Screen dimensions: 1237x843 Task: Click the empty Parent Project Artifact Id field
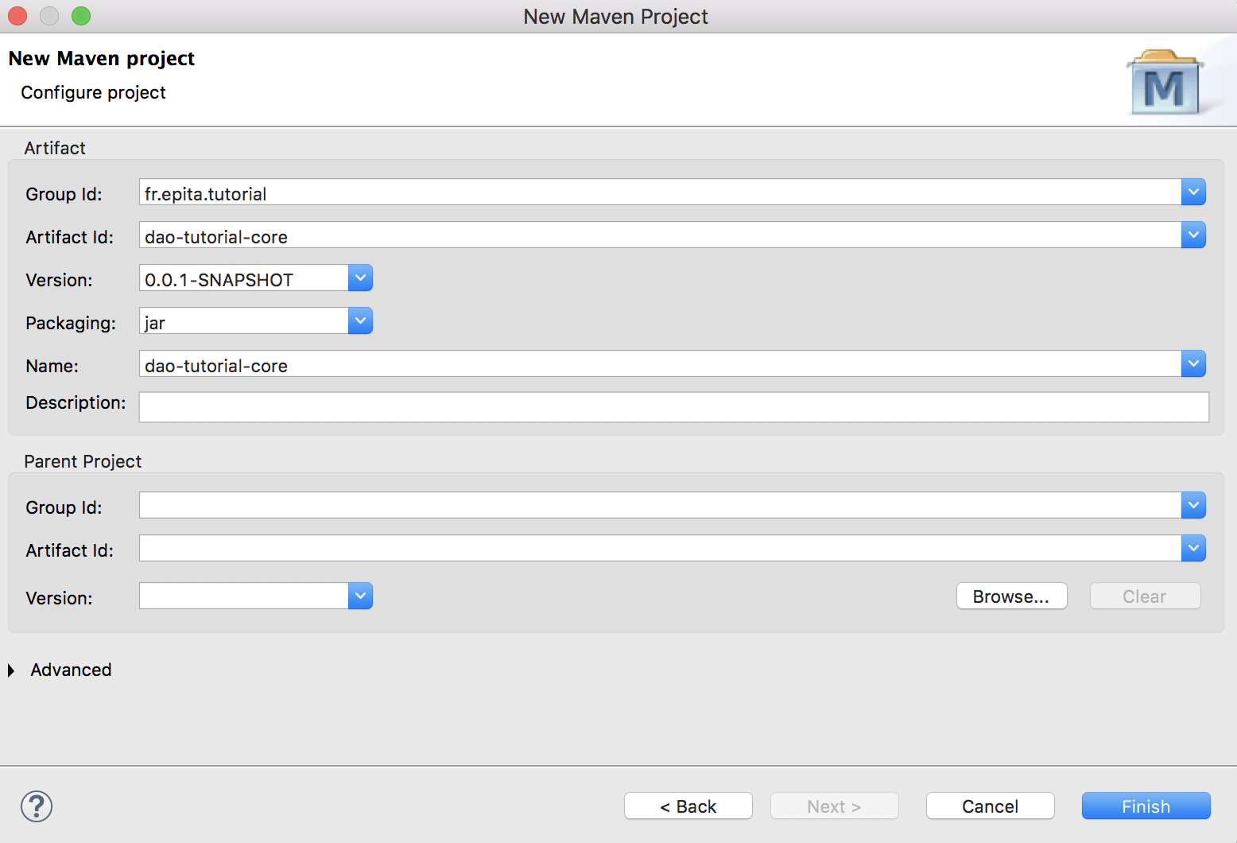(660, 548)
